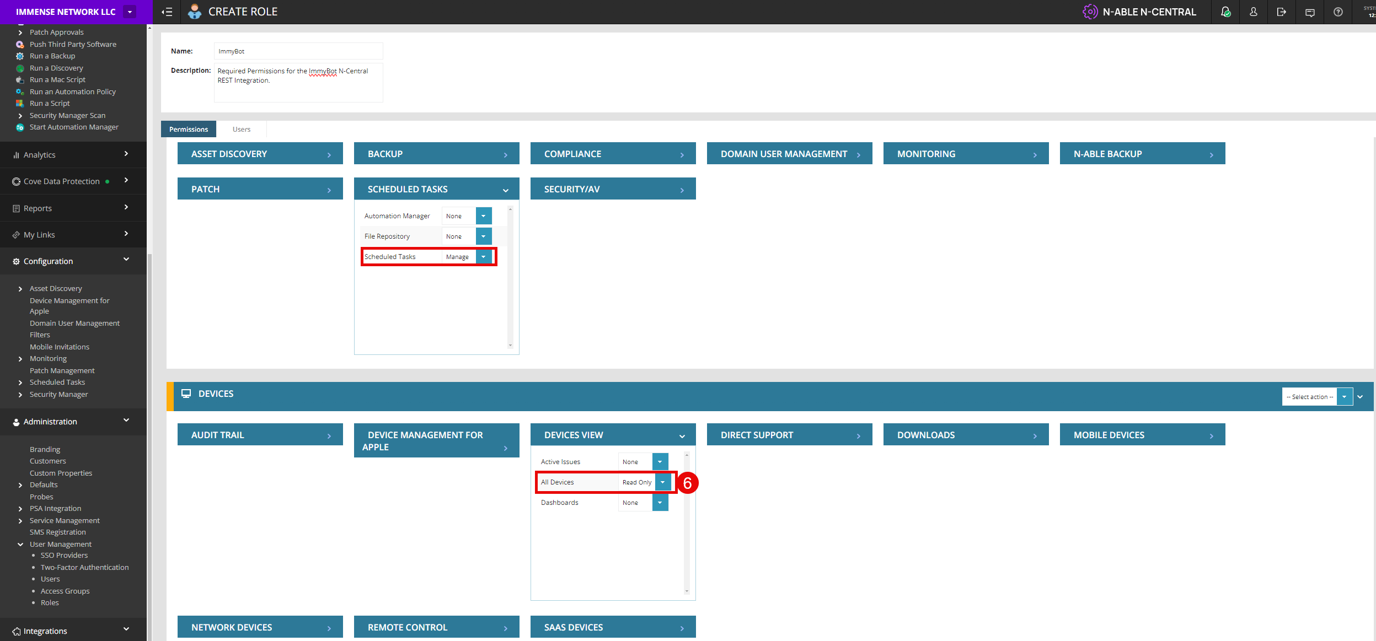
Task: Open the All Devices Read Only dropdown
Action: point(662,482)
